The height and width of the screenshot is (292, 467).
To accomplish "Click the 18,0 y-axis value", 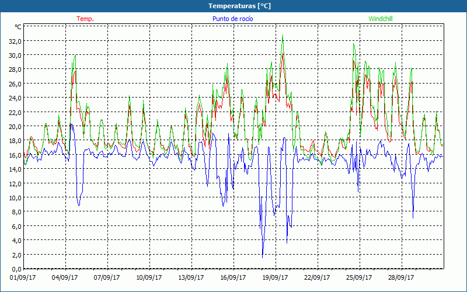I will coord(15,141).
